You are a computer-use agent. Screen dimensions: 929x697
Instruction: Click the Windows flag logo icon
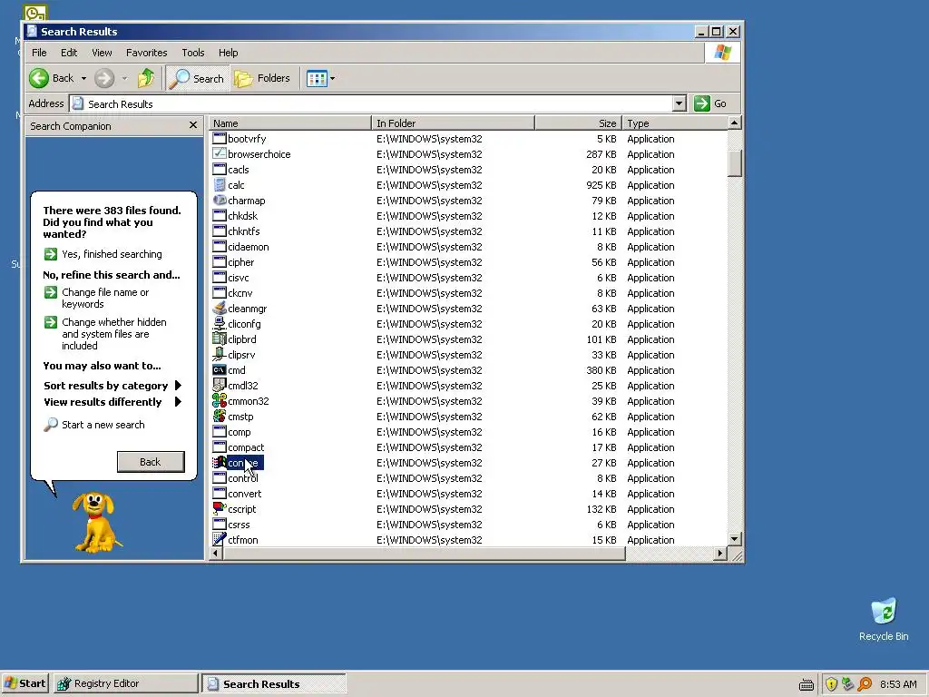click(722, 52)
